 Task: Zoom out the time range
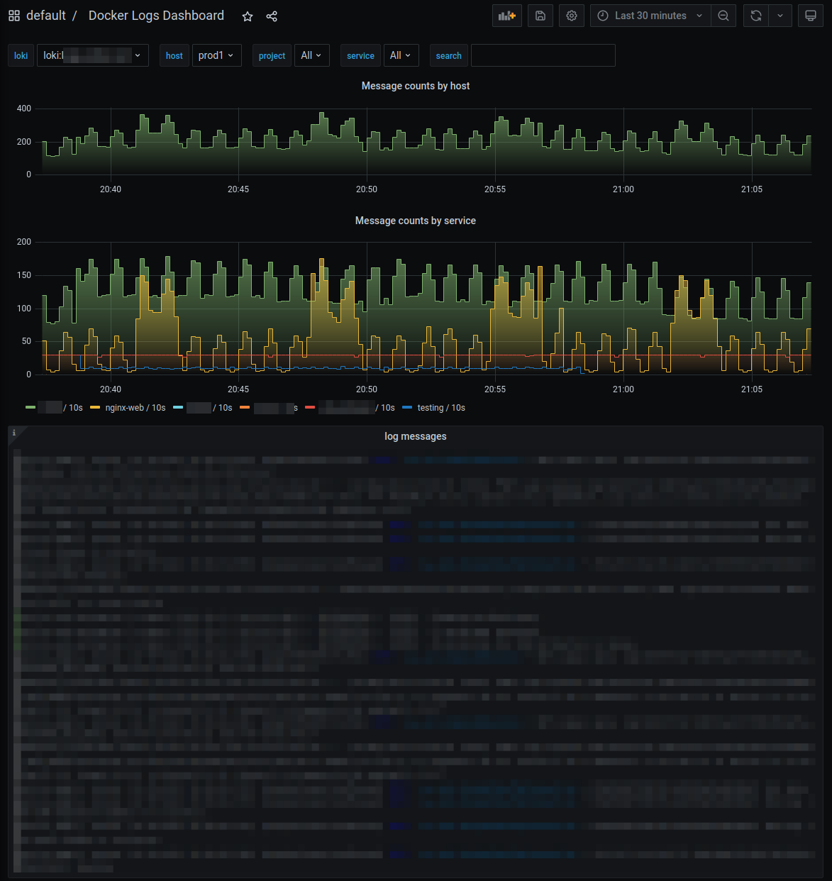[x=723, y=15]
